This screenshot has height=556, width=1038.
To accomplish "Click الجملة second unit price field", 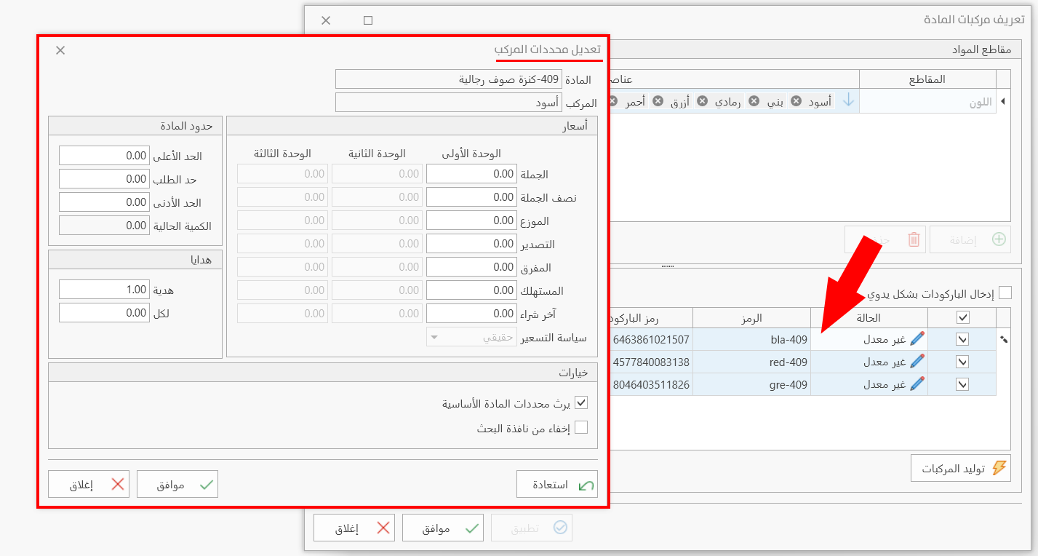I will [377, 174].
